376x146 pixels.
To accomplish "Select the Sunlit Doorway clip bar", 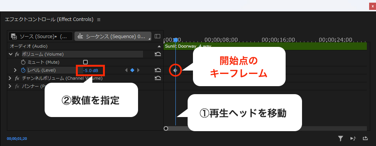I will (x=265, y=46).
